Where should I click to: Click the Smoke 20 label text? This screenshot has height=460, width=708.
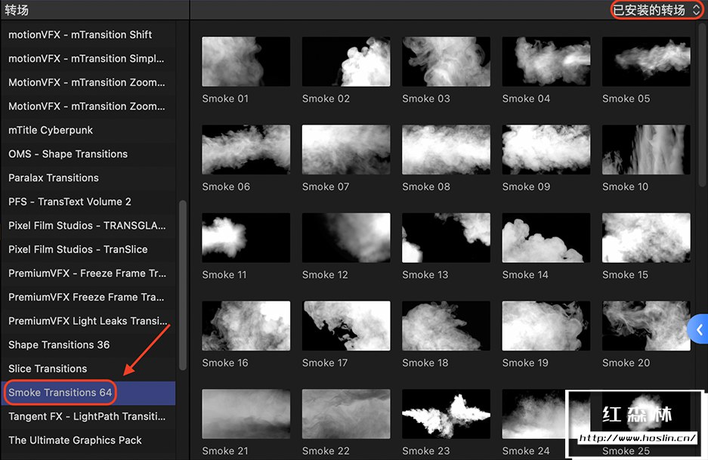click(626, 363)
